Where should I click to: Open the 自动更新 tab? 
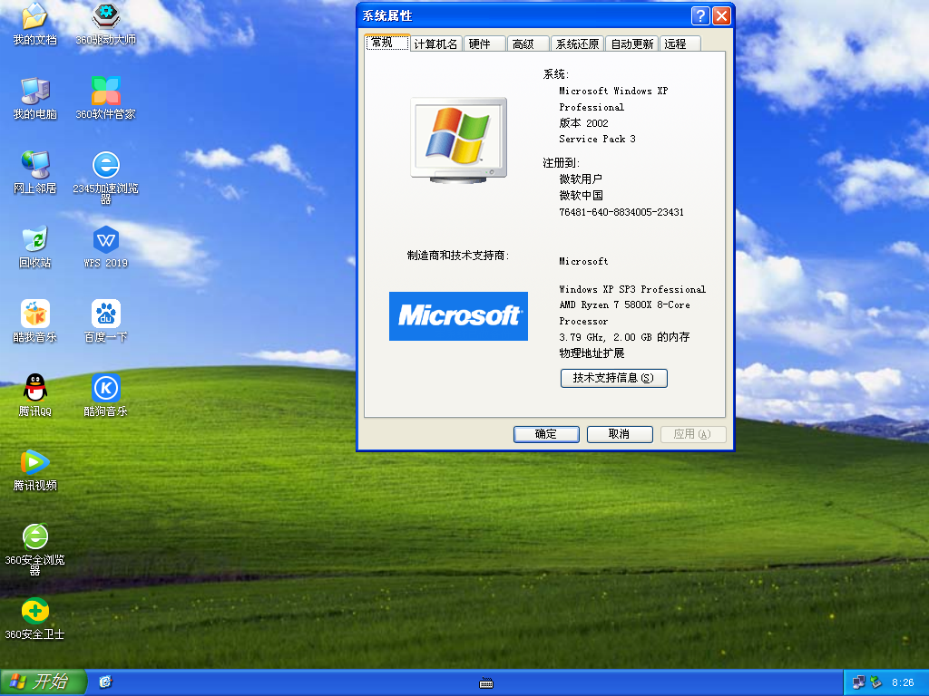[x=631, y=42]
